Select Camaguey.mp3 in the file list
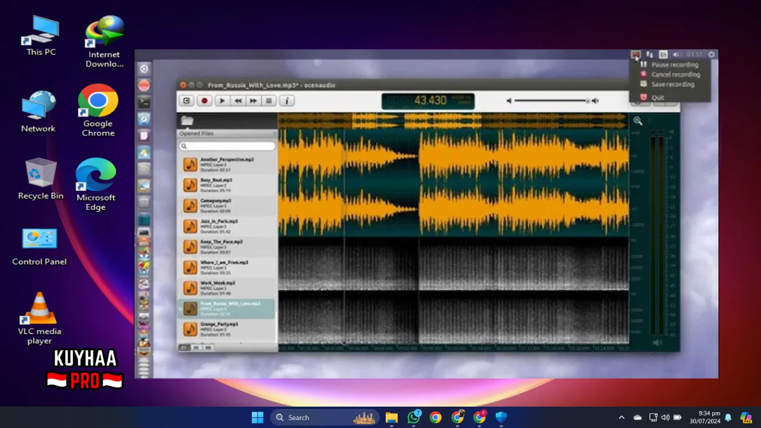The image size is (761, 428). (227, 206)
